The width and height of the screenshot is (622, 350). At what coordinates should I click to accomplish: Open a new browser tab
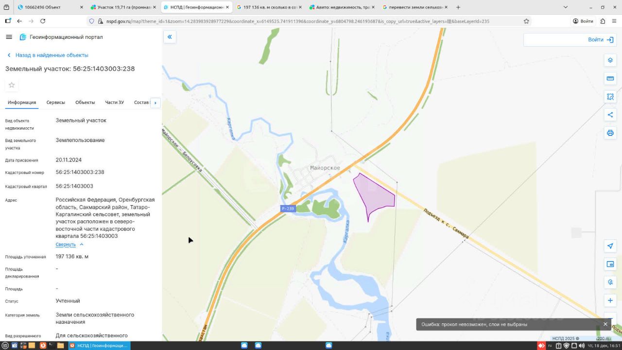pos(458,7)
